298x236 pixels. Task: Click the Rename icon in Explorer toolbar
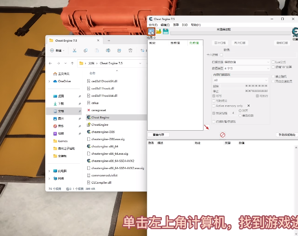108,51
